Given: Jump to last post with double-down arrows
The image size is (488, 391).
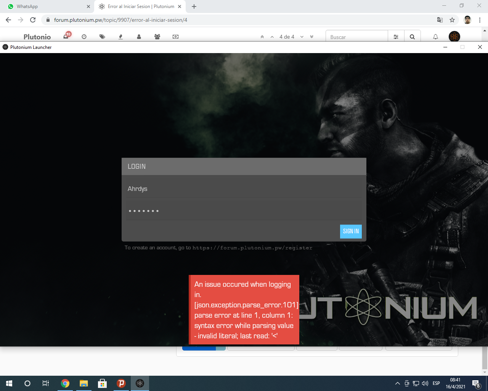Looking at the screenshot, I should tap(312, 37).
